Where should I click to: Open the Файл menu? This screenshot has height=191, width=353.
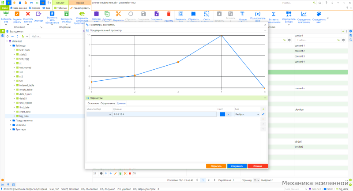[x=4, y=8]
